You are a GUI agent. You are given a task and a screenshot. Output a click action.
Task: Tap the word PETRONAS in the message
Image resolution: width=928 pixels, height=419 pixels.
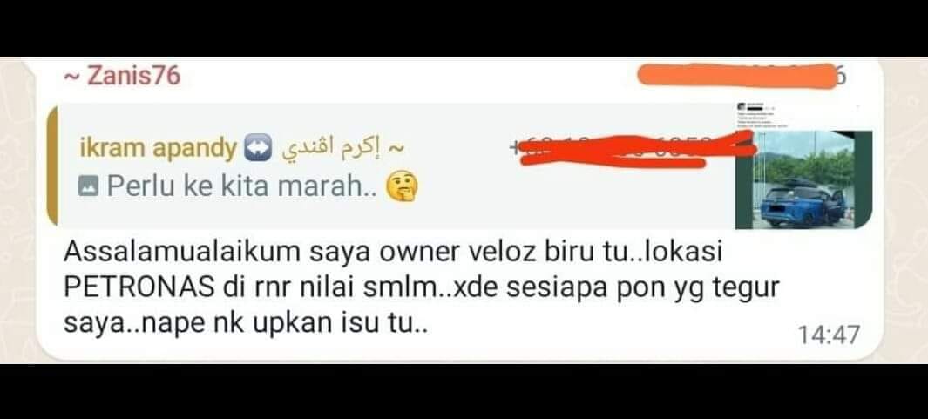coord(139,289)
